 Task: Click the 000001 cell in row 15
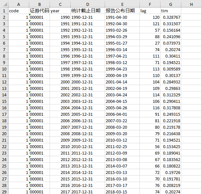[x=40, y=101]
